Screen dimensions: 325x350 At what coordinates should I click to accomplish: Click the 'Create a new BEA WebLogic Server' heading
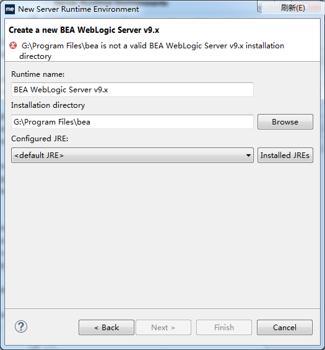84,30
